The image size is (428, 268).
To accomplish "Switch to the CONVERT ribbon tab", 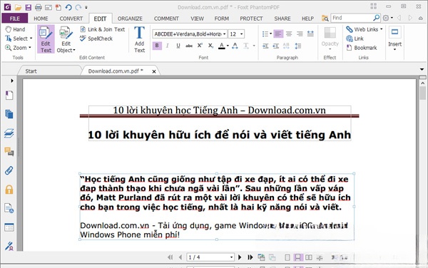I will (x=71, y=19).
